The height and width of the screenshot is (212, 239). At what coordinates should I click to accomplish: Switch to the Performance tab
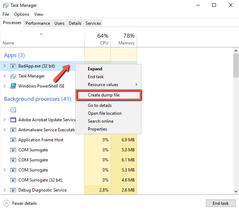tap(38, 23)
